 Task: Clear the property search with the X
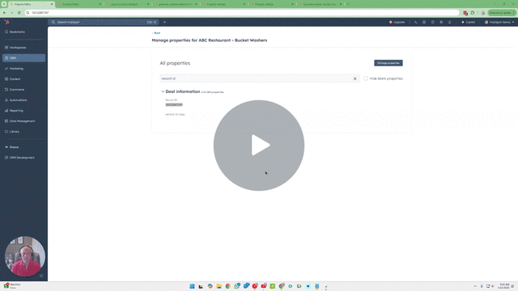[355, 78]
